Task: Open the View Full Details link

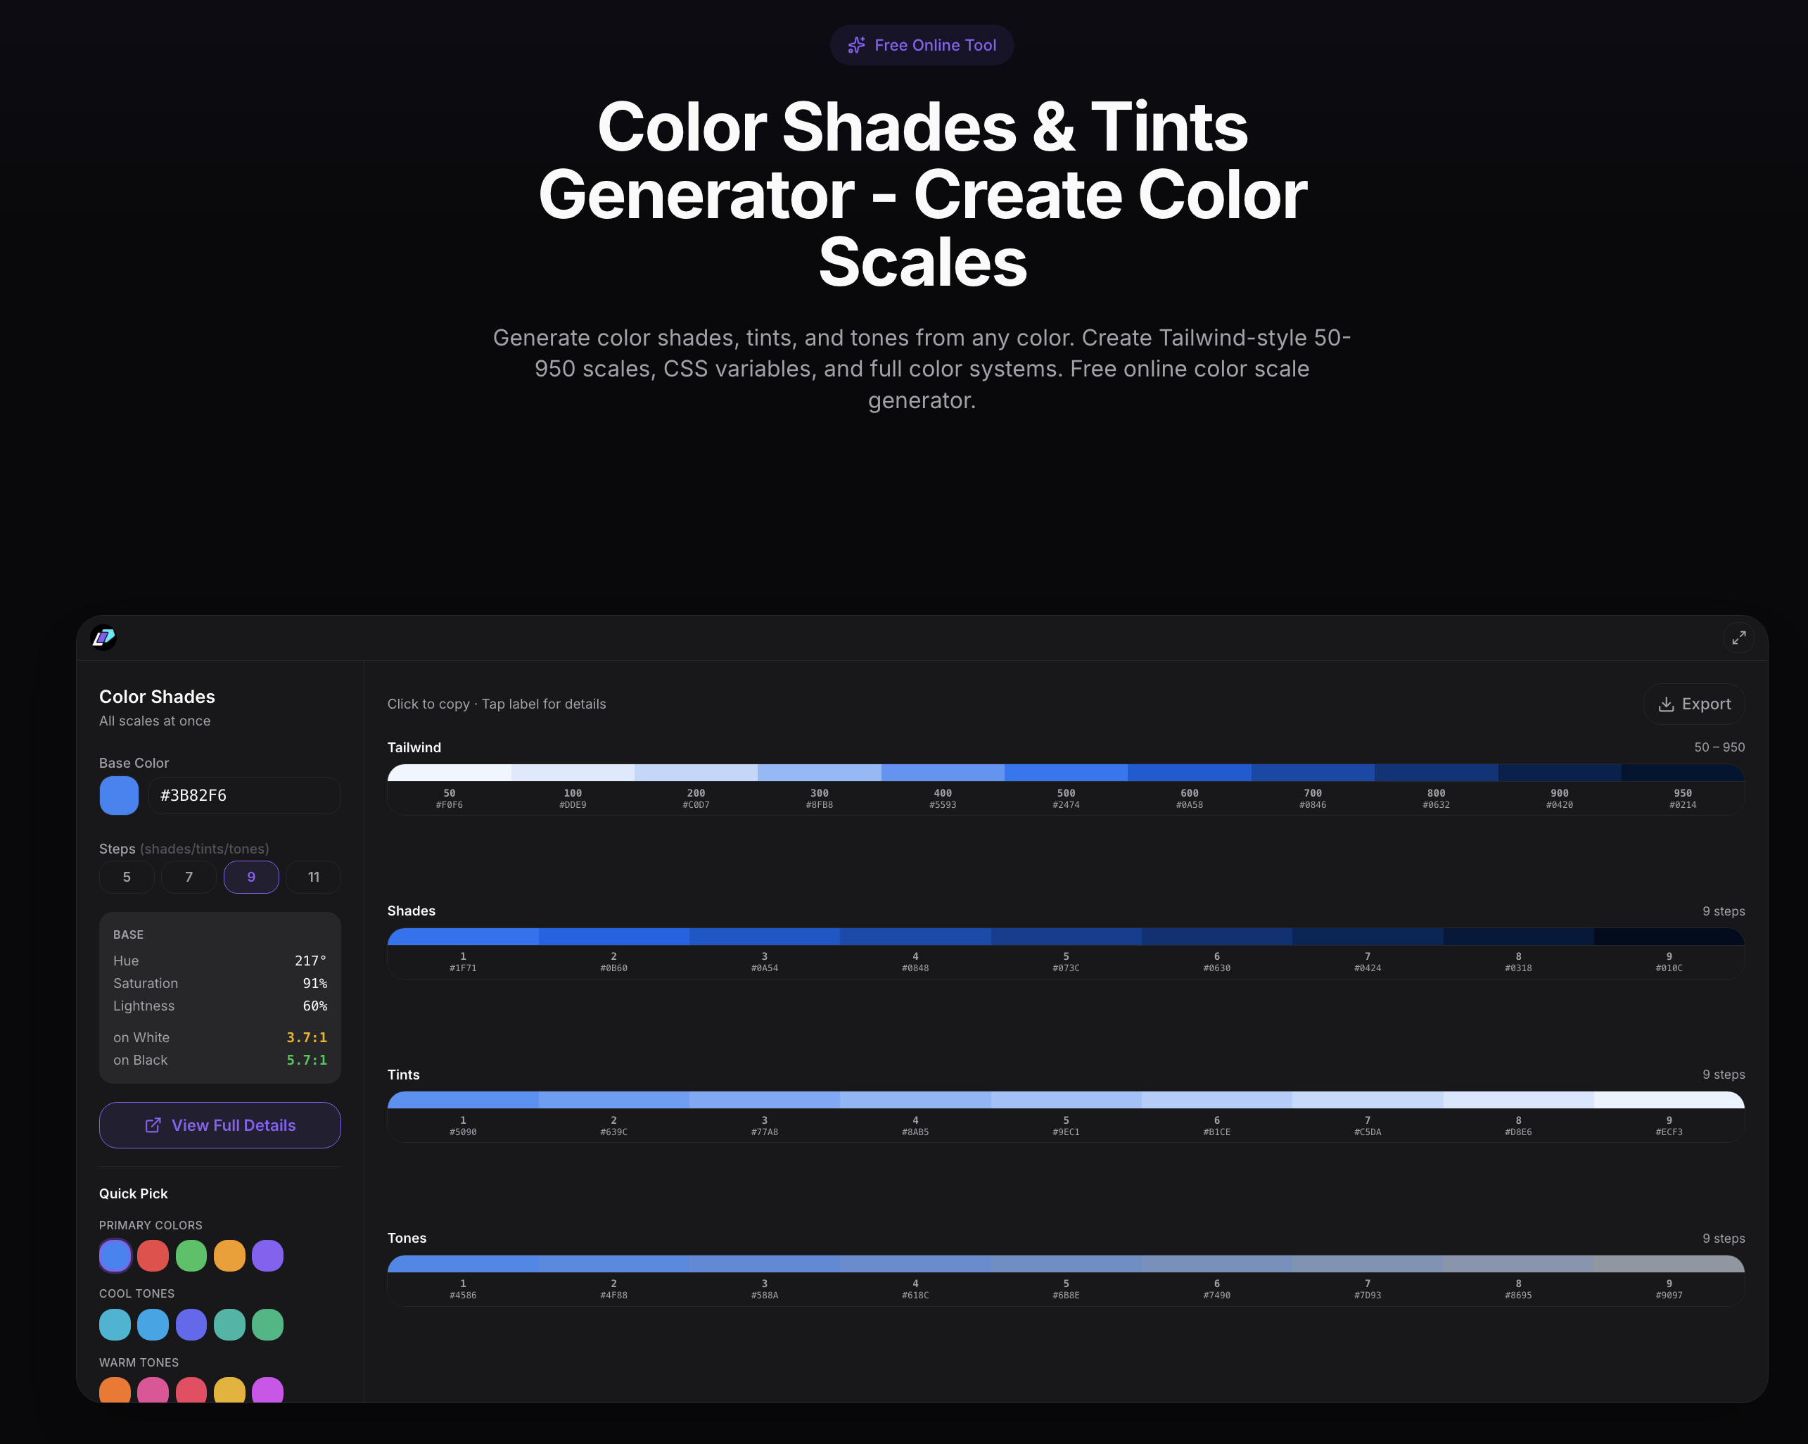Action: click(x=219, y=1125)
